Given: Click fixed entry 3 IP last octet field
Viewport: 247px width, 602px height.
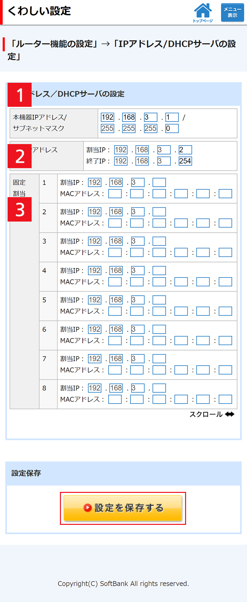Looking at the screenshot, I should point(159,241).
